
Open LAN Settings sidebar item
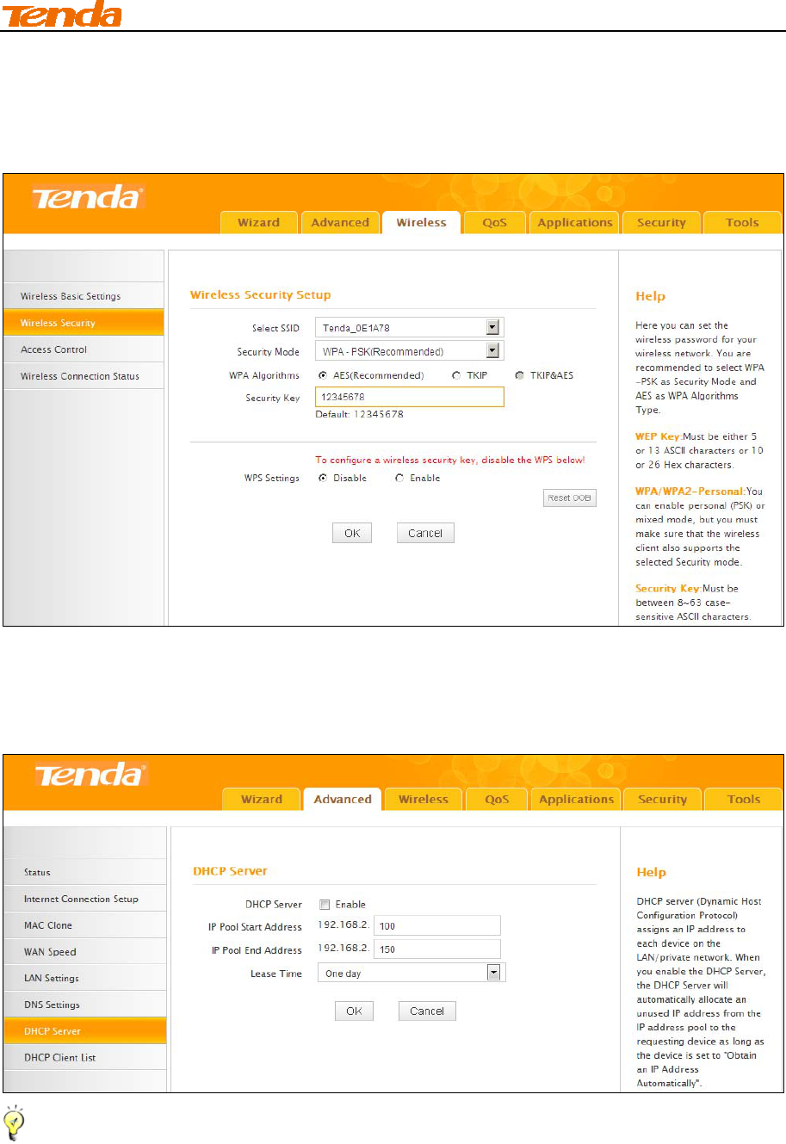(84, 978)
